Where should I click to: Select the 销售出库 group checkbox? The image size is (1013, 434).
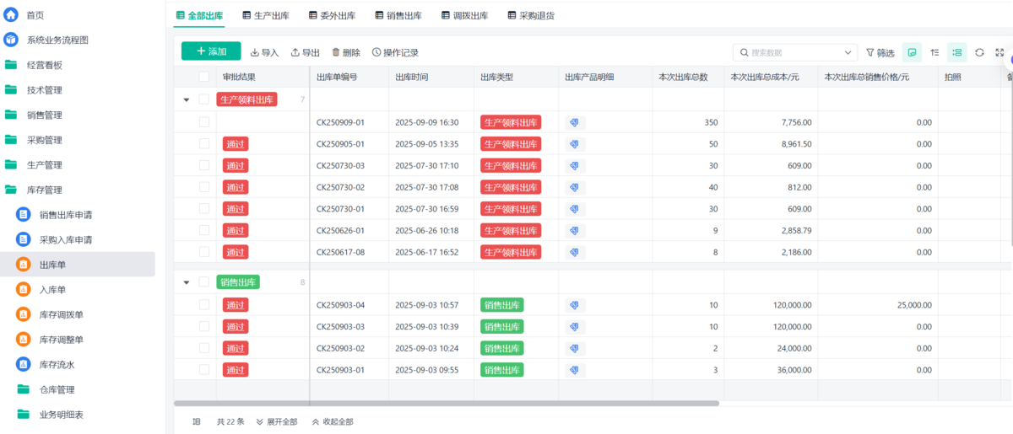(204, 282)
